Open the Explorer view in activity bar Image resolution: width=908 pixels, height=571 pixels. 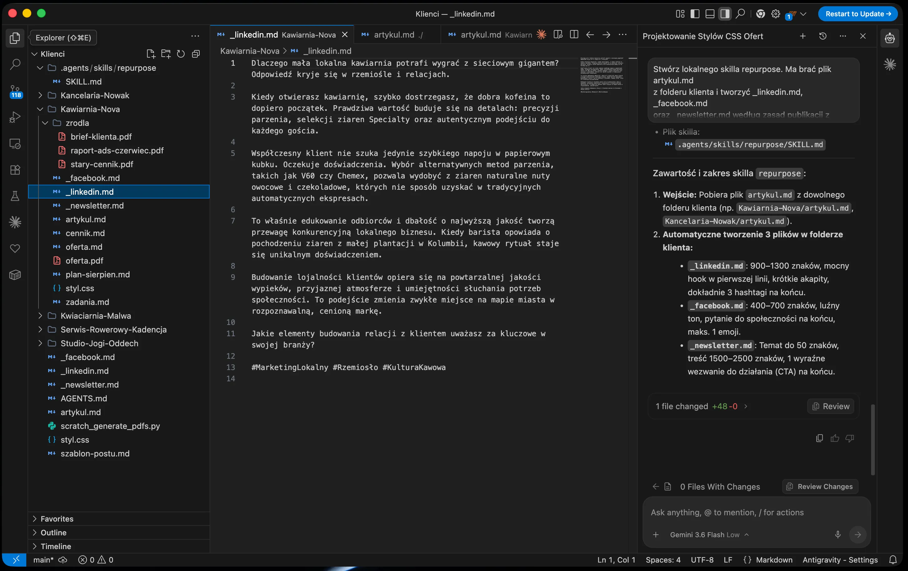pyautogui.click(x=15, y=38)
